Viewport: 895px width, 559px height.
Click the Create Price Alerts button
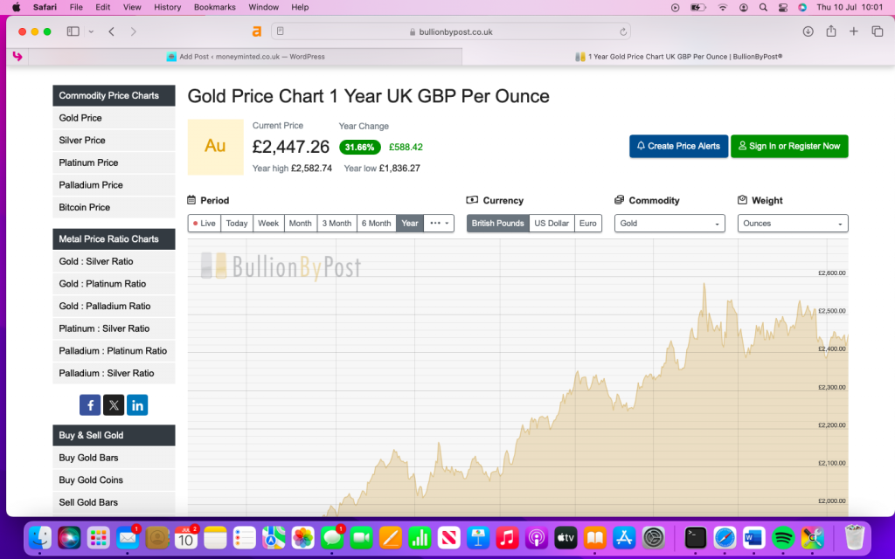click(678, 147)
